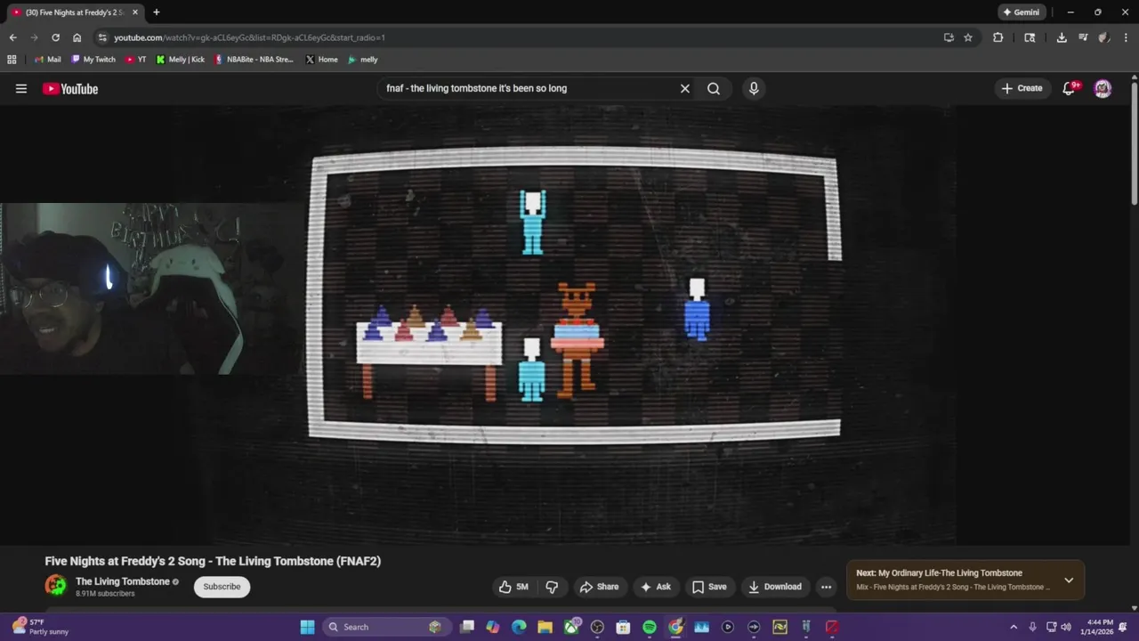The height and width of the screenshot is (641, 1139).
Task: Open the YouTube guide hamburger menu
Action: tap(21, 88)
